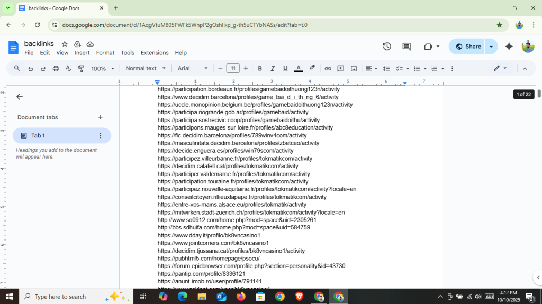Open the Insert menu

pos(82,53)
